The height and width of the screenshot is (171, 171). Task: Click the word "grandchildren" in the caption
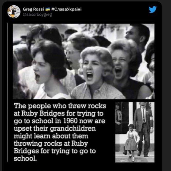[73, 129]
